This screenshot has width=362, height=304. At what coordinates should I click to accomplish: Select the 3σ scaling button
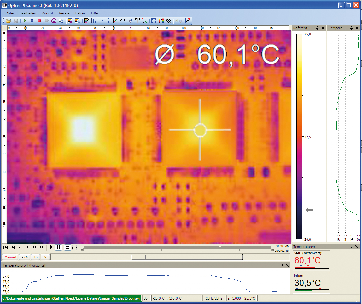45,257
